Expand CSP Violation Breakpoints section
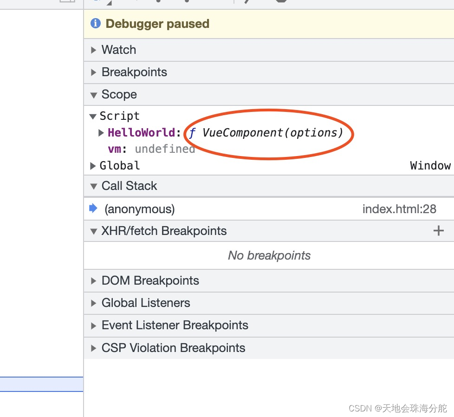Image resolution: width=454 pixels, height=417 pixels. 93,348
